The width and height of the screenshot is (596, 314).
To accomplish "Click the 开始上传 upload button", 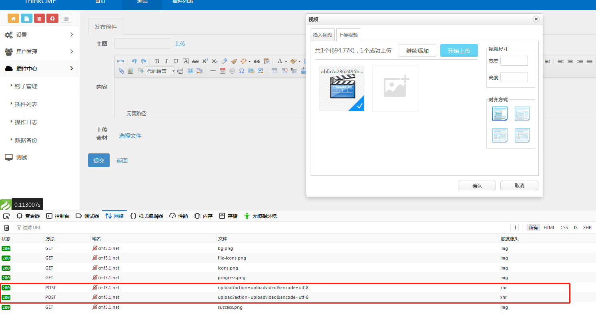I will pyautogui.click(x=459, y=50).
